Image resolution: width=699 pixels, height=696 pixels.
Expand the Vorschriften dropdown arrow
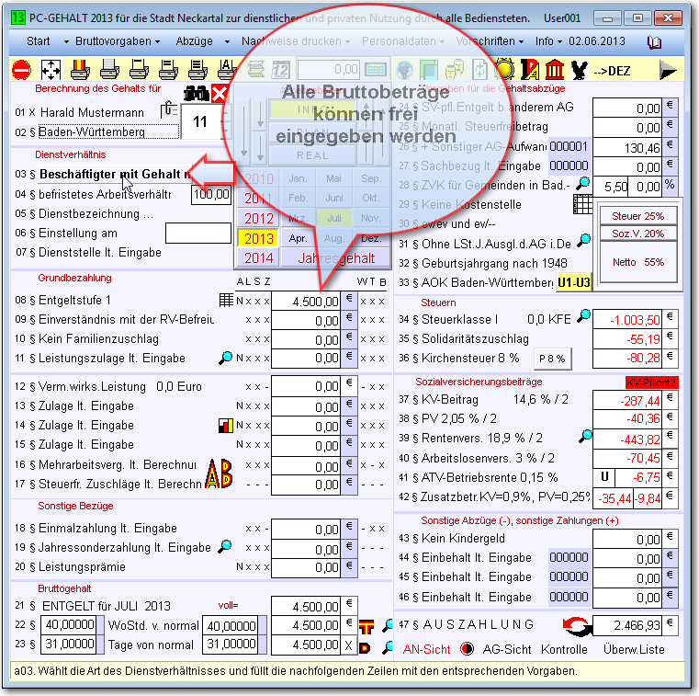tap(521, 42)
